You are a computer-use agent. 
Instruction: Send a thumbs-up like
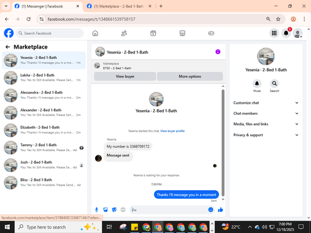click(220, 210)
